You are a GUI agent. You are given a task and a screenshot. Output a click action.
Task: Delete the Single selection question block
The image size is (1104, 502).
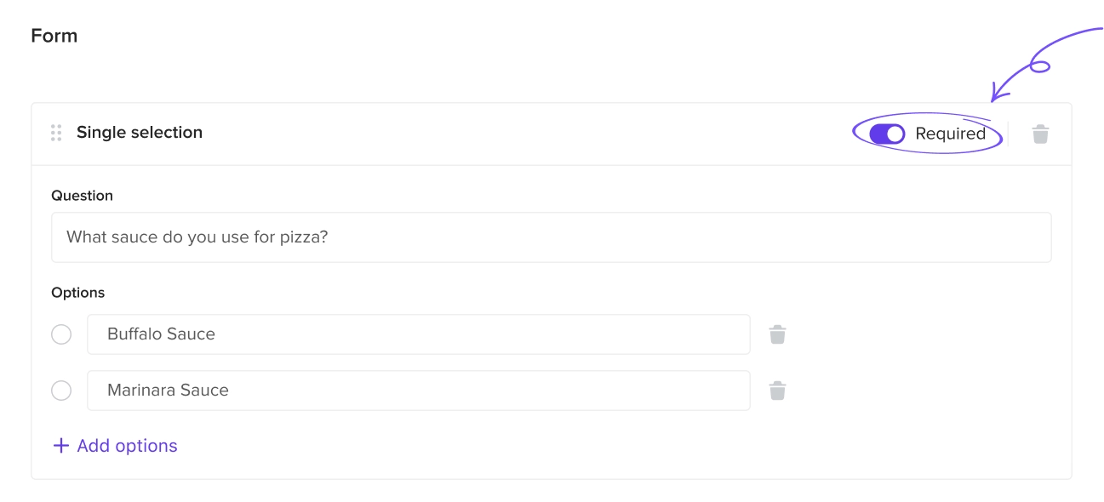point(1040,134)
